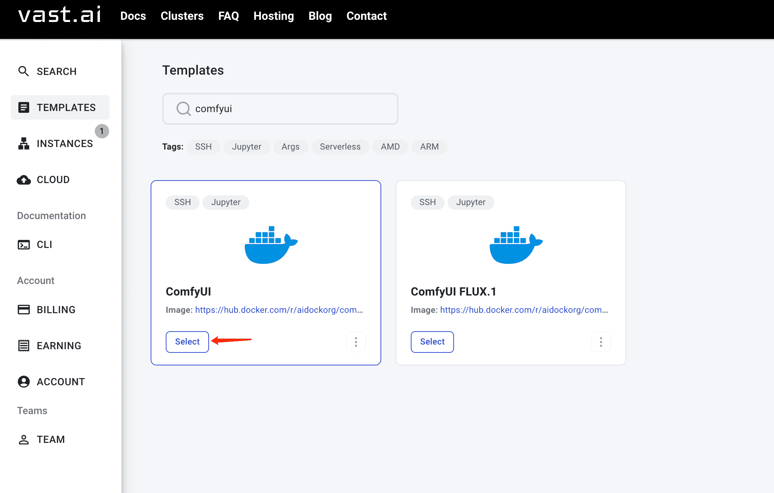This screenshot has width=774, height=493.
Task: Open the Clusters page
Action: click(182, 16)
